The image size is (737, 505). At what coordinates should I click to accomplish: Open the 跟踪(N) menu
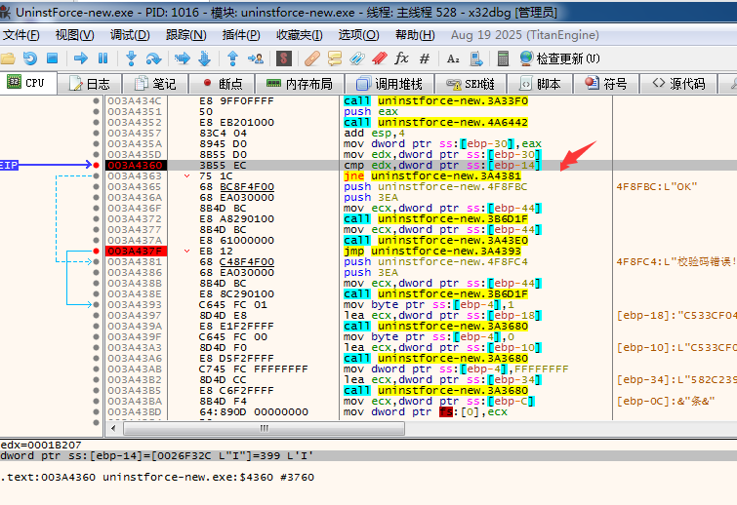click(x=186, y=35)
